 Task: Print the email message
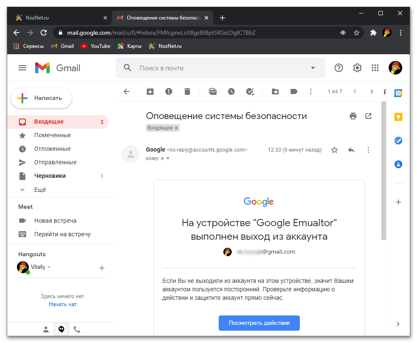click(x=352, y=116)
